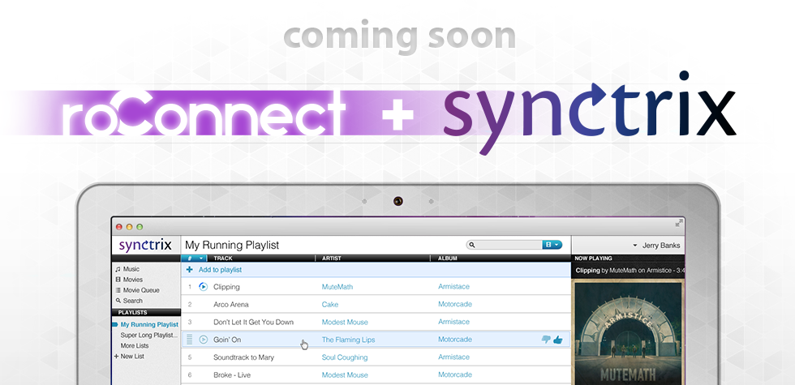
Task: Open album Armistace on Soundtrack to Mary row
Action: click(x=453, y=357)
